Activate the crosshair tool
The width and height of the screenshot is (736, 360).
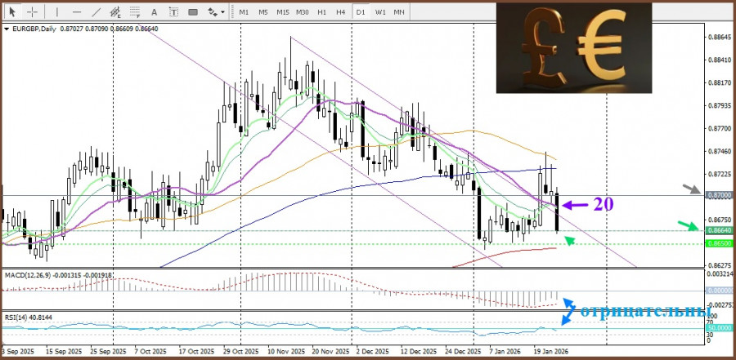[x=32, y=12]
